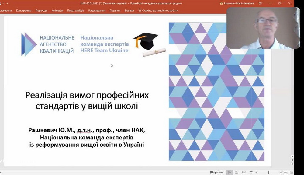
Task: Fit slide to current window
Action: [292, 173]
